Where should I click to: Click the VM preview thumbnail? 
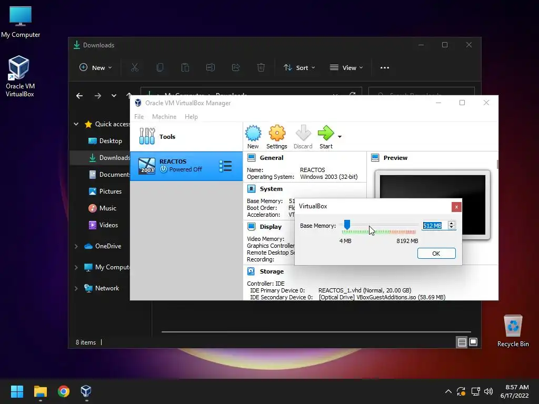point(433,204)
